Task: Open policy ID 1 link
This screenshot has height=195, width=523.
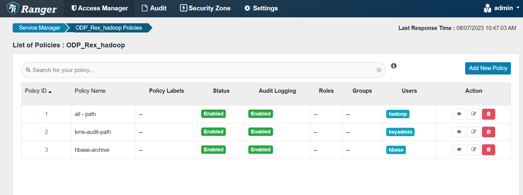Action: 46,114
